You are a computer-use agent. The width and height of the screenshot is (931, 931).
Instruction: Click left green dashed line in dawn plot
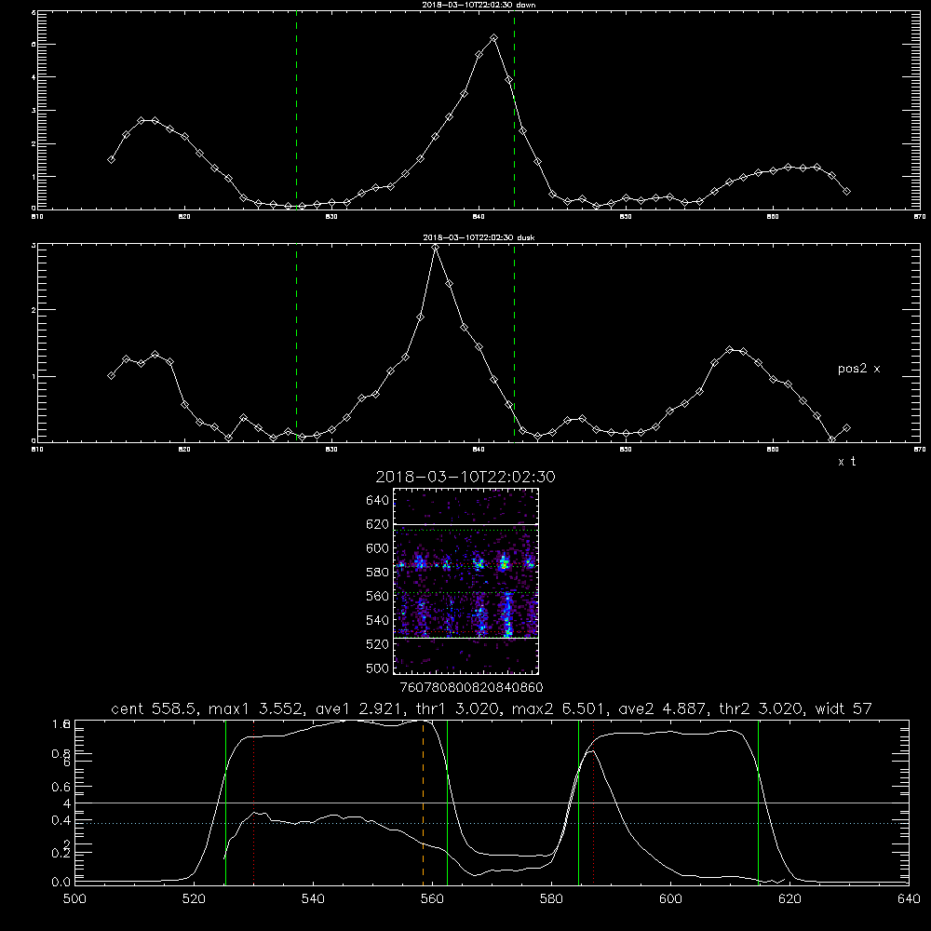click(296, 110)
